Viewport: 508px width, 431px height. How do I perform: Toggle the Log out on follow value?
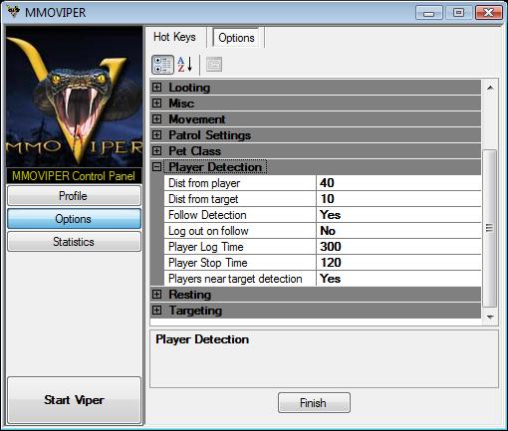(398, 231)
